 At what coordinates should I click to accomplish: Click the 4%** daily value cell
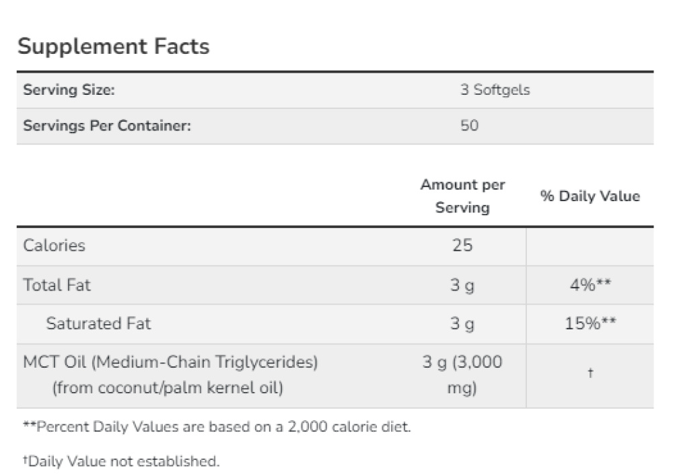pos(590,285)
